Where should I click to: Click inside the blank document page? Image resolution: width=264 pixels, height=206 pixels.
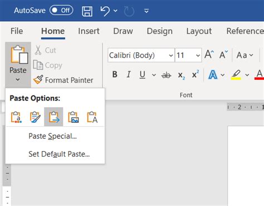246,166
